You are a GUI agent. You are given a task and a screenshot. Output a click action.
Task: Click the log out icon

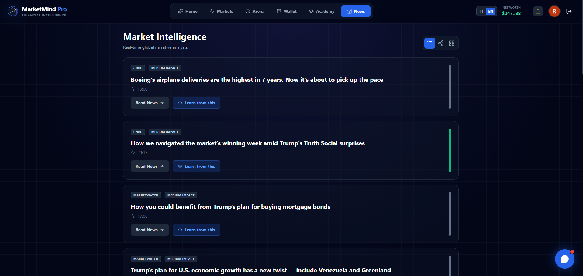click(x=569, y=11)
